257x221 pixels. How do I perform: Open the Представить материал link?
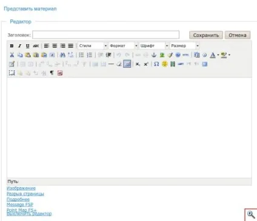30,9
